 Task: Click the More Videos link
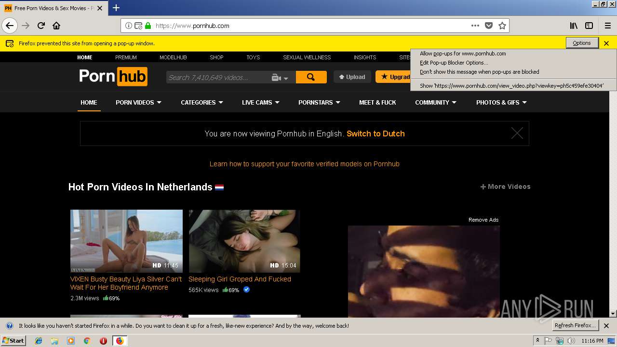coord(505,187)
